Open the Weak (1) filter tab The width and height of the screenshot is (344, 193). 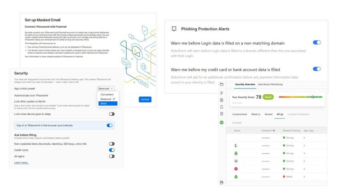[x=256, y=114]
